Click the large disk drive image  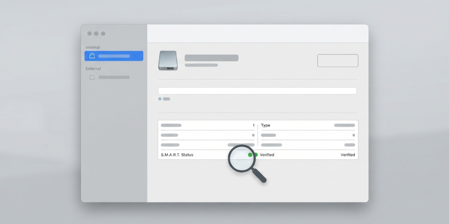coord(168,60)
